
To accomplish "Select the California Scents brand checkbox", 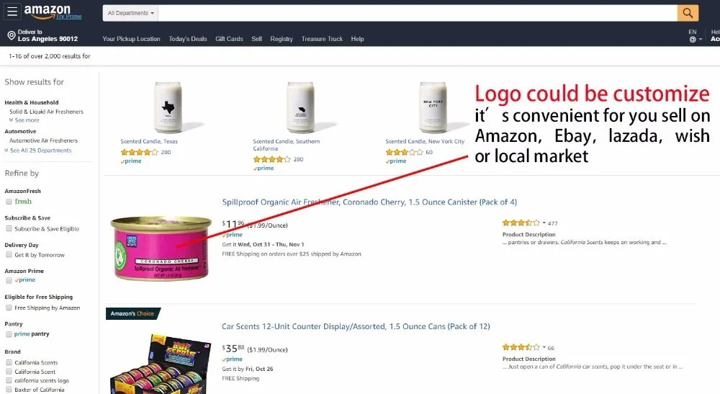I will coord(9,363).
